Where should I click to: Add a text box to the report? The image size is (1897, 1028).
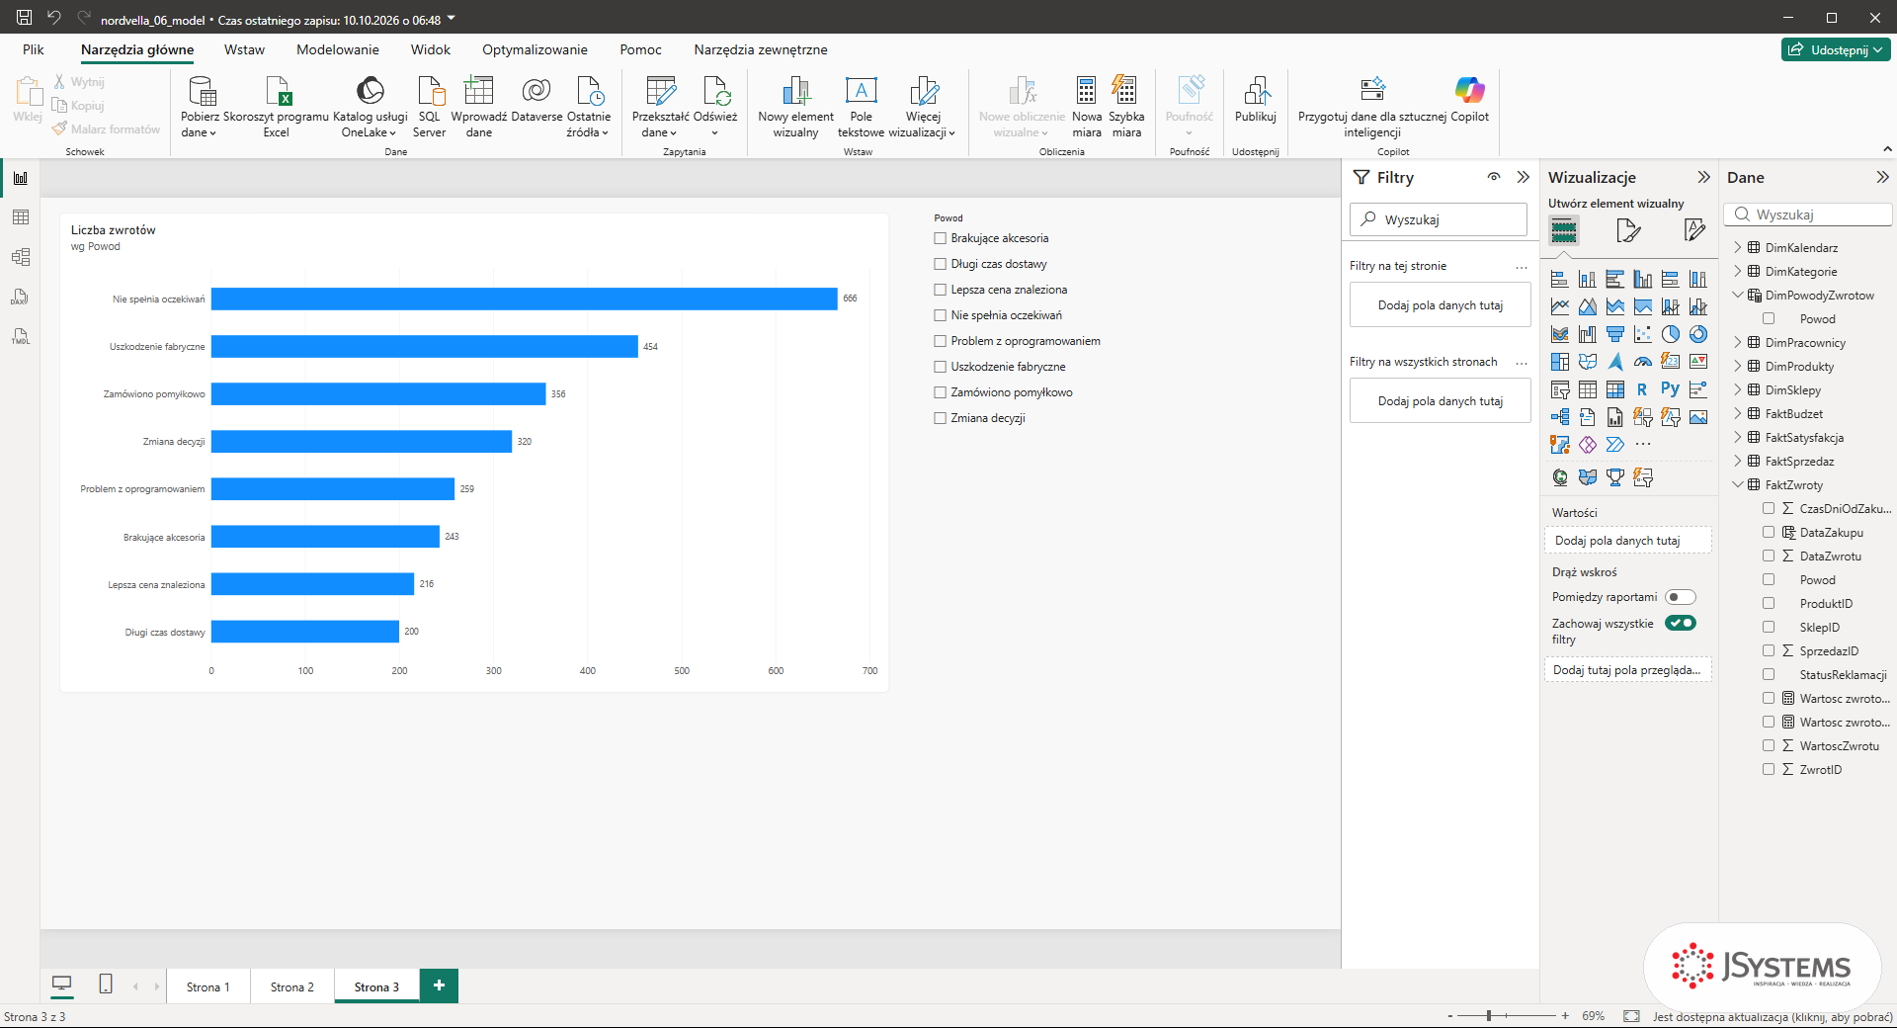(x=861, y=108)
